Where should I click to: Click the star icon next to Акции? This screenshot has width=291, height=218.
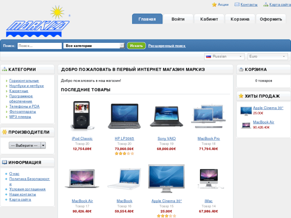214,4
